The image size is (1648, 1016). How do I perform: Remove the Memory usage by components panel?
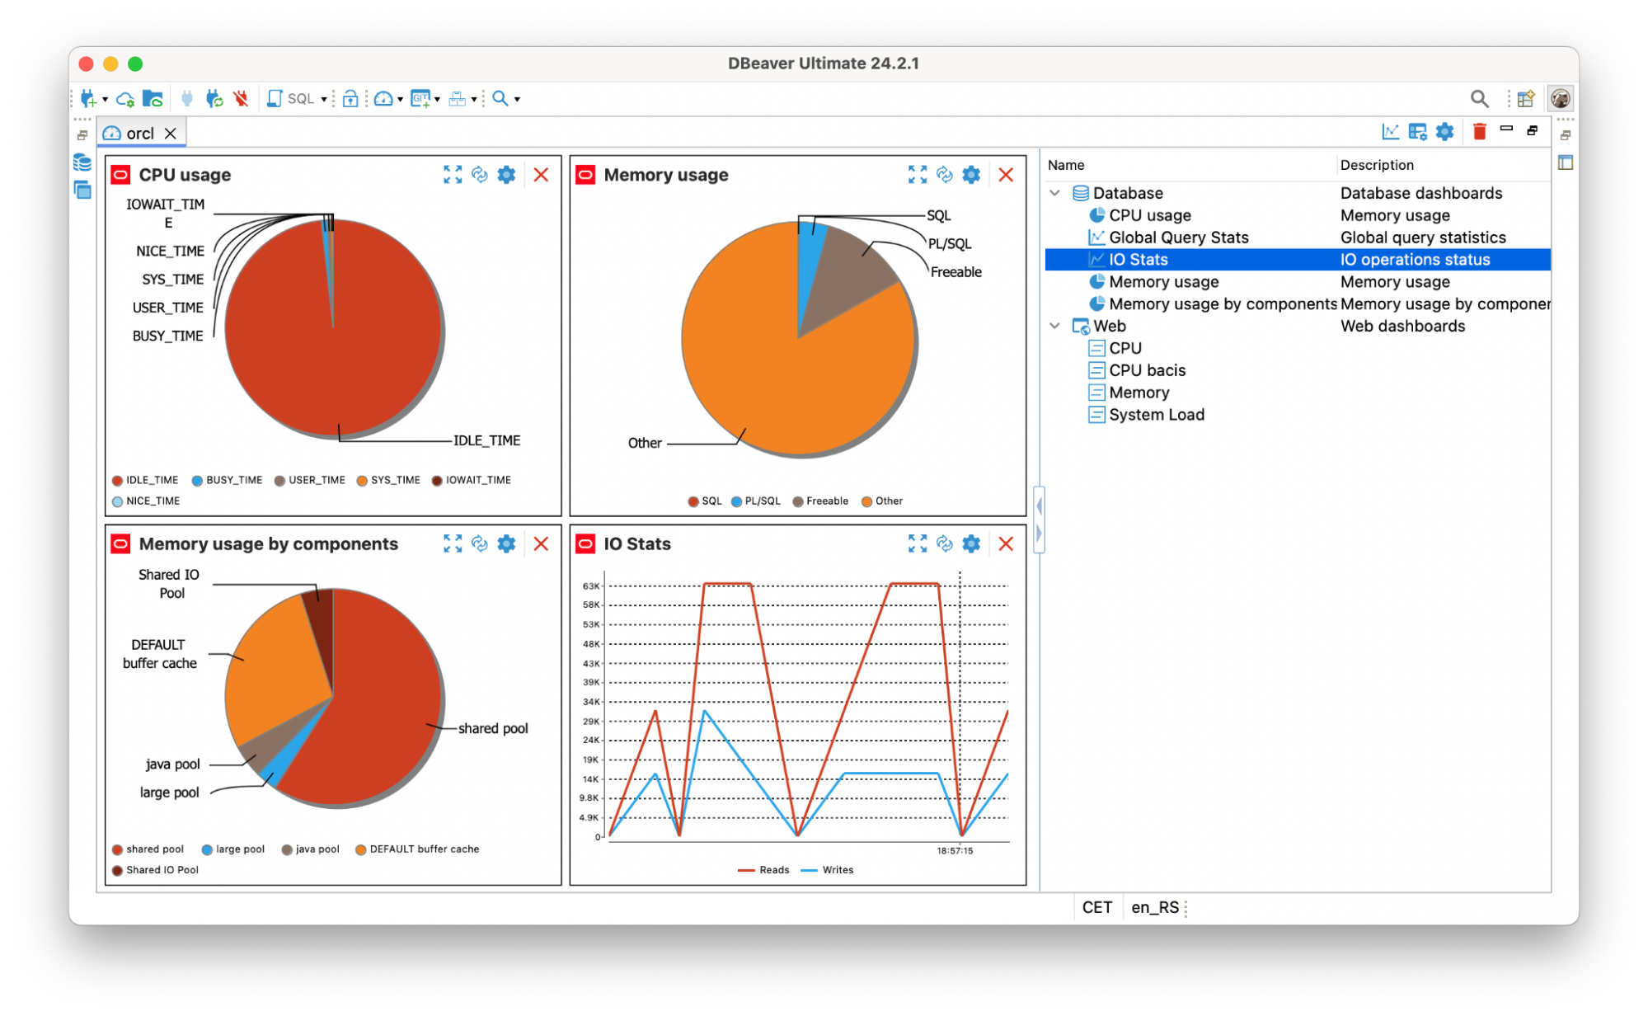pyautogui.click(x=541, y=544)
